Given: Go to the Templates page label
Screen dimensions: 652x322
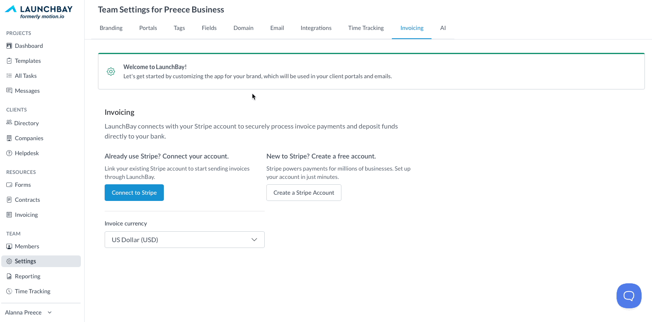Looking at the screenshot, I should pyautogui.click(x=28, y=61).
